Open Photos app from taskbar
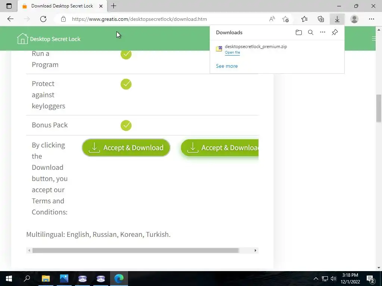 click(64, 279)
